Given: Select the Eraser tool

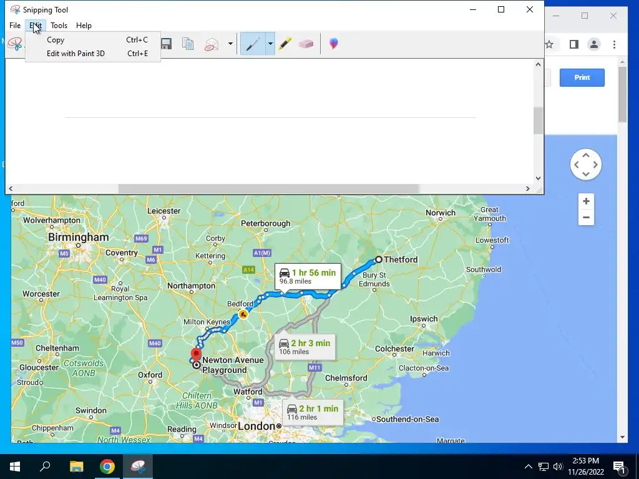Looking at the screenshot, I should pos(306,44).
